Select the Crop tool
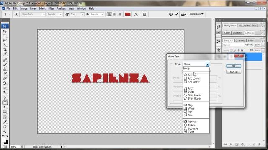This screenshot has width=268, height=150. (5, 50)
